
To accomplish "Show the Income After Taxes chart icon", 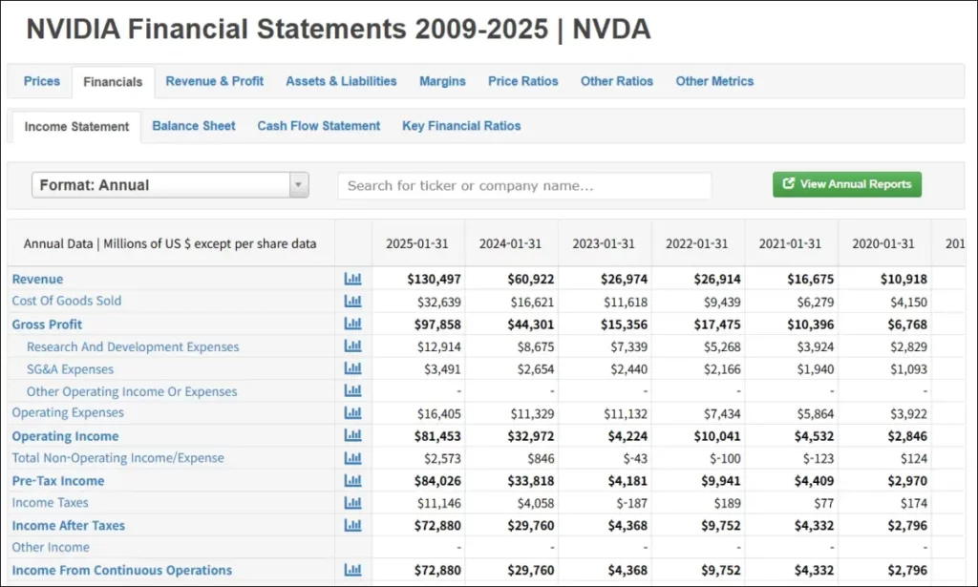I will [x=352, y=525].
